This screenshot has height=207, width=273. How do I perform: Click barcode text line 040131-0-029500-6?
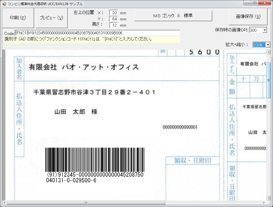point(71,180)
